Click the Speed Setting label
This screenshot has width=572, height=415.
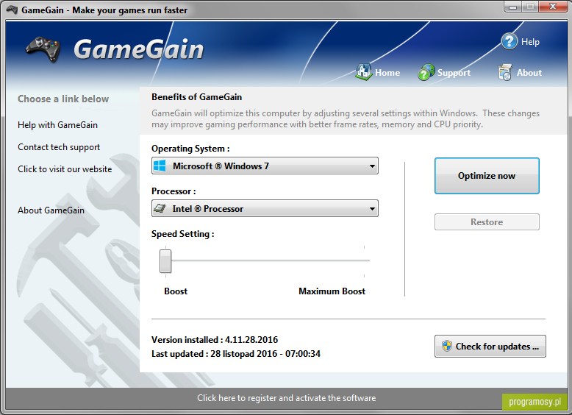[x=183, y=234]
